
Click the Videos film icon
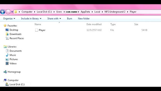pos(7,63)
